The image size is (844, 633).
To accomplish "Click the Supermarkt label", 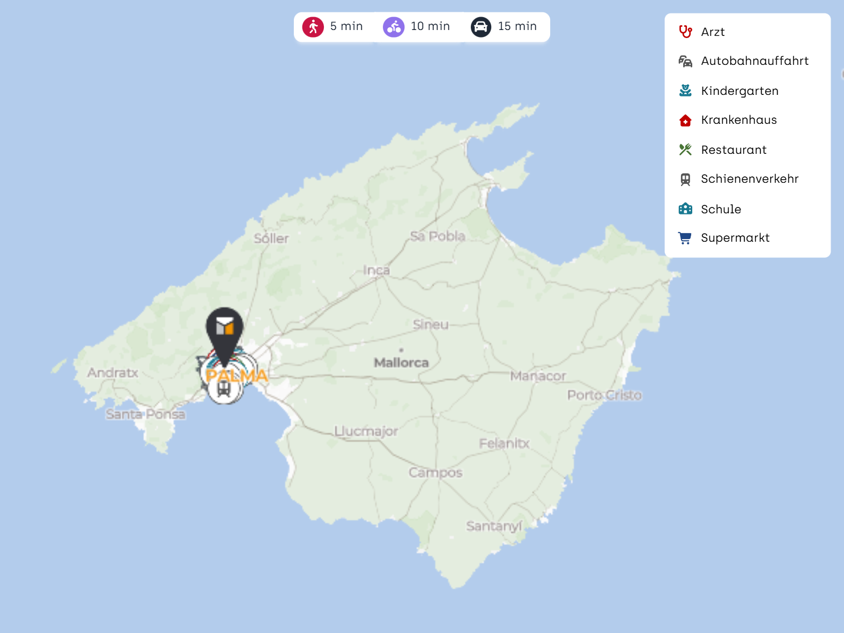I will [x=735, y=238].
